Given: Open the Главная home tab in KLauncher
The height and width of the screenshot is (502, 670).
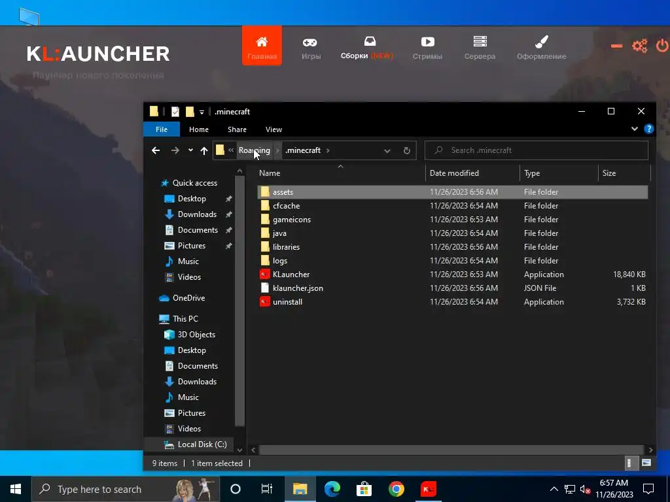Looking at the screenshot, I should (x=262, y=46).
